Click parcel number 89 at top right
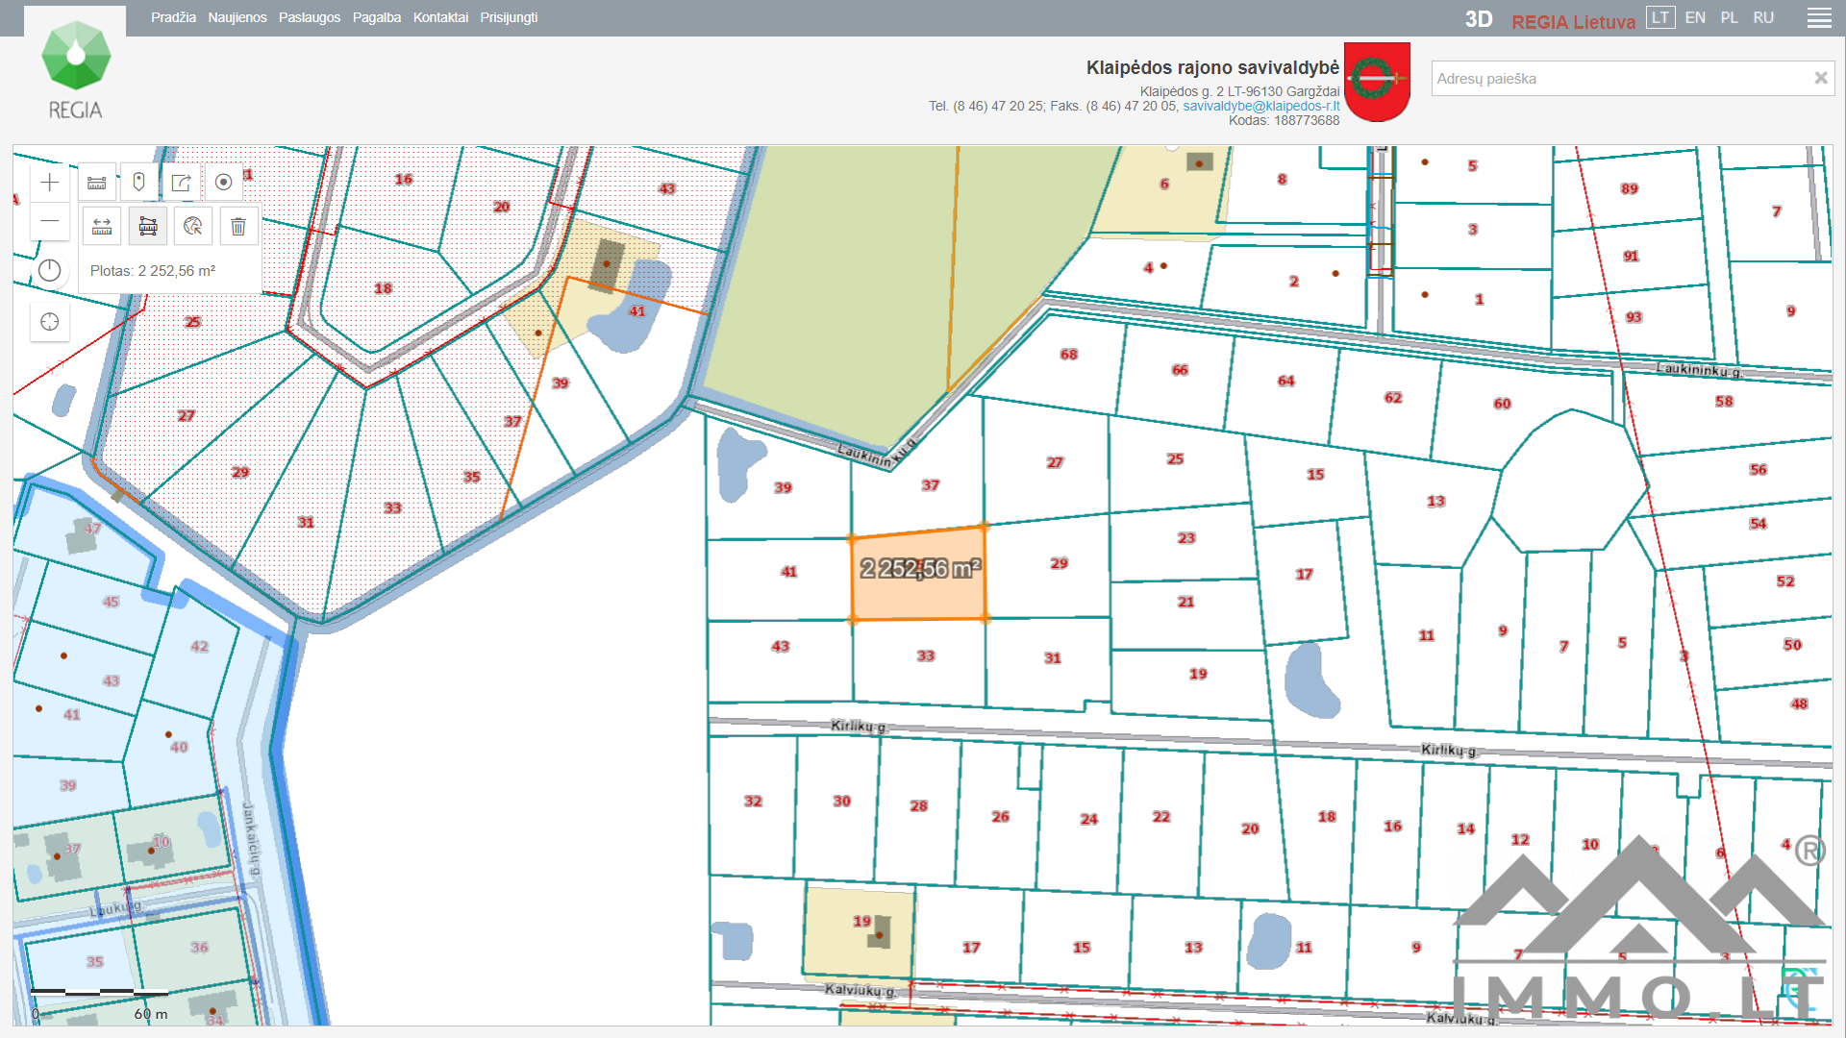Screen dimensions: 1846x1038 [x=1629, y=189]
